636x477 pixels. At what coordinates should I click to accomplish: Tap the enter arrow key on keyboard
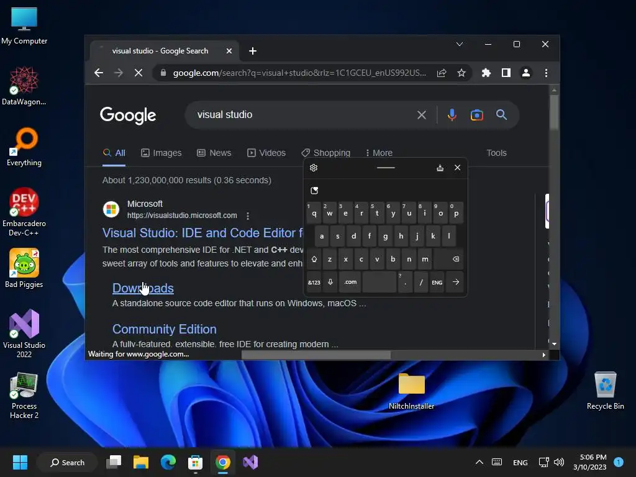(455, 283)
